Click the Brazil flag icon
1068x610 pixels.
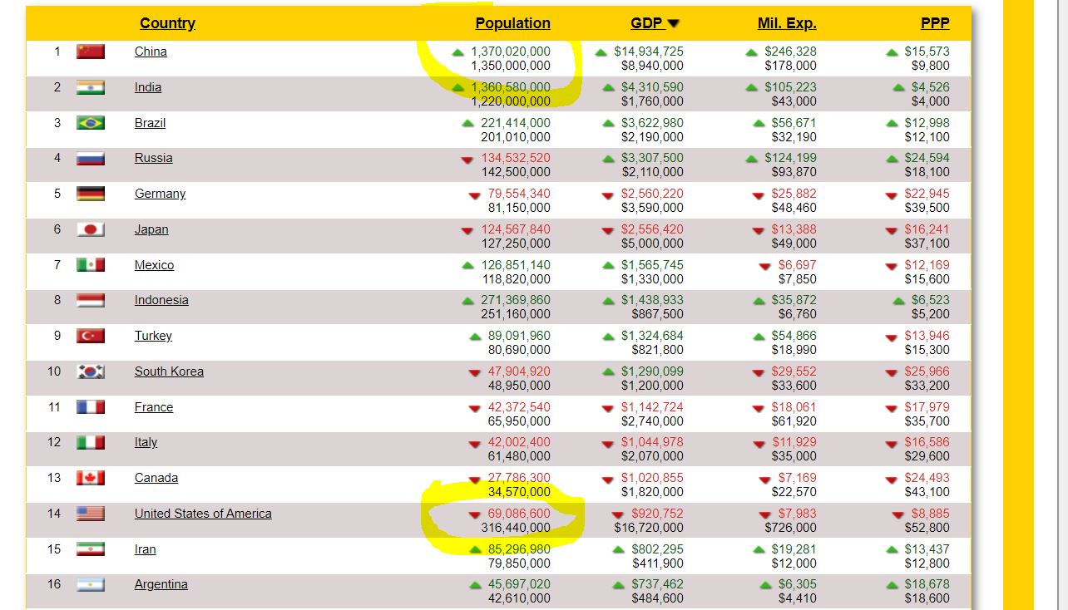[x=91, y=123]
